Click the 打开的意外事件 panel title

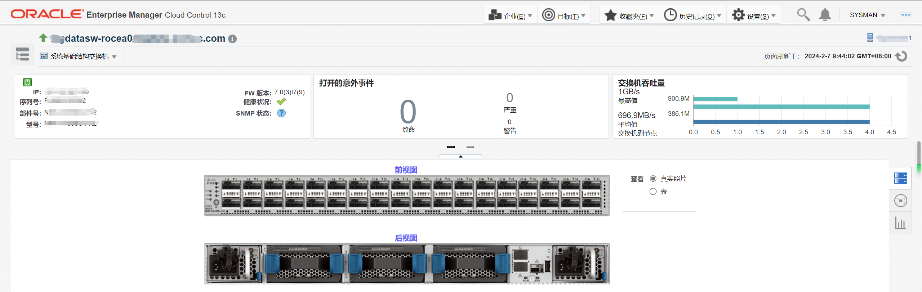coord(346,83)
